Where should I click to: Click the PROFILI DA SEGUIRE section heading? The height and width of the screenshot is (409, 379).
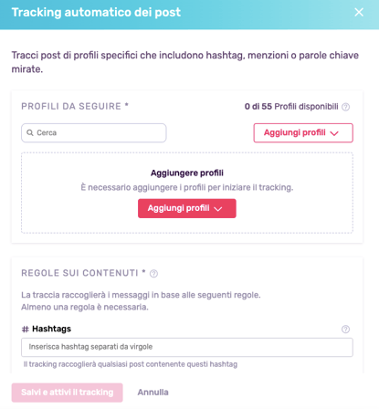[75, 106]
